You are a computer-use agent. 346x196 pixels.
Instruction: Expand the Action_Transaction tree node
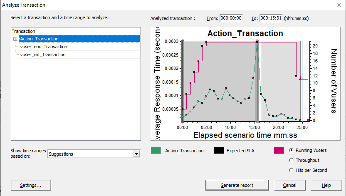coord(15,39)
